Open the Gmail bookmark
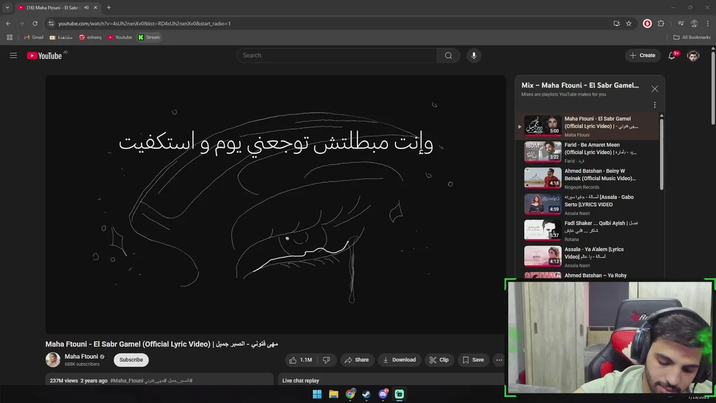 [x=34, y=38]
